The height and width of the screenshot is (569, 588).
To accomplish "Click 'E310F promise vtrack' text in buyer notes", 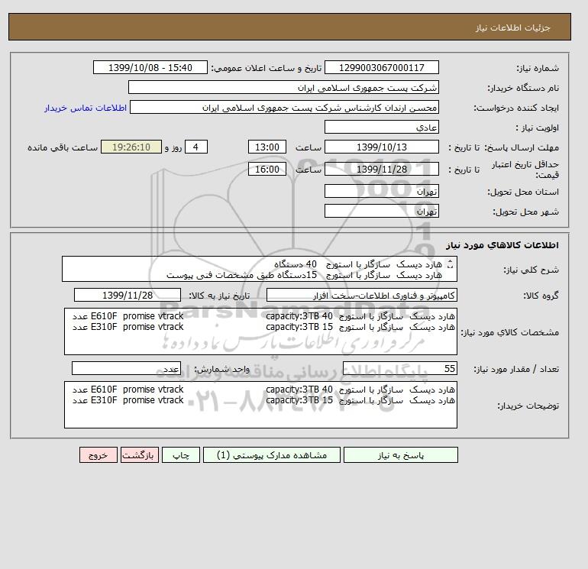I will (x=137, y=400).
